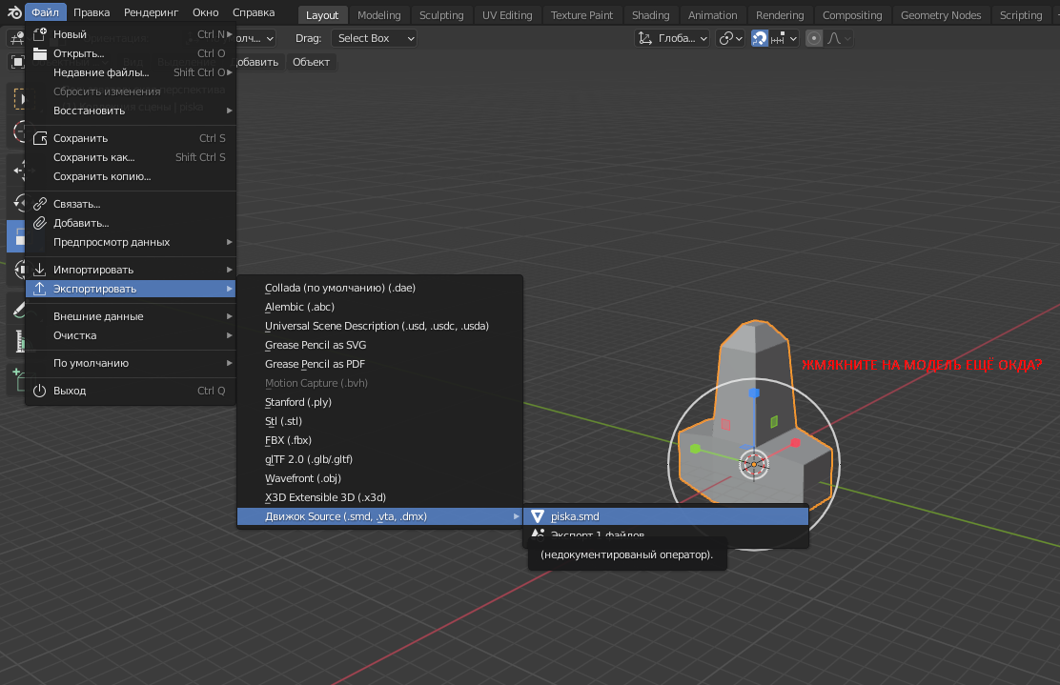This screenshot has height=685, width=1060.
Task: Export Grease Pencil as SVG
Action: pos(380,345)
